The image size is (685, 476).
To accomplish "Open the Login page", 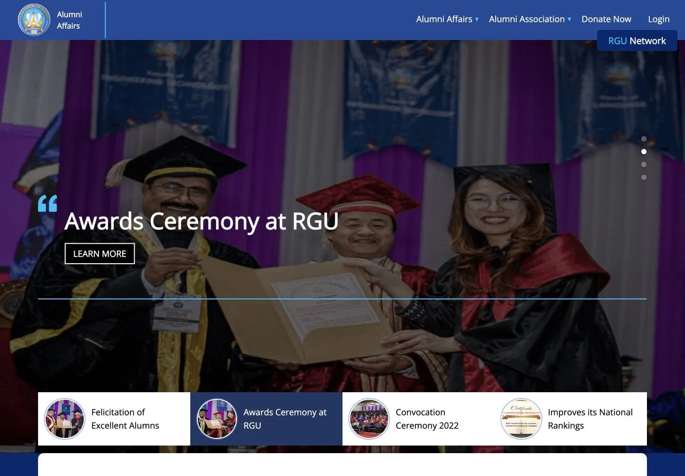I will pyautogui.click(x=658, y=19).
